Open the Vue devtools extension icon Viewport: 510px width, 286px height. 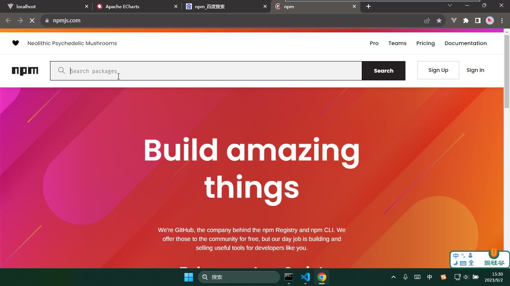(x=454, y=20)
